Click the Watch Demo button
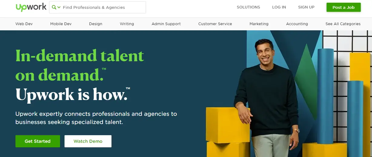The image size is (372, 157). coord(88,141)
